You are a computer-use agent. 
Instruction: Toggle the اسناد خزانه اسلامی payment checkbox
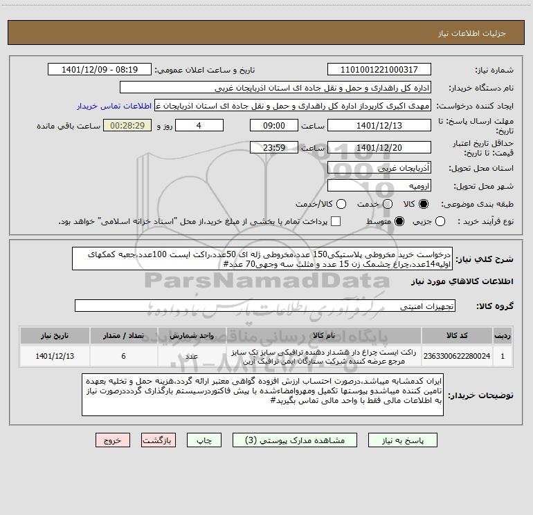[336, 221]
